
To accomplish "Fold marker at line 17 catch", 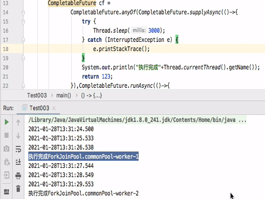I will pos(23,40).
